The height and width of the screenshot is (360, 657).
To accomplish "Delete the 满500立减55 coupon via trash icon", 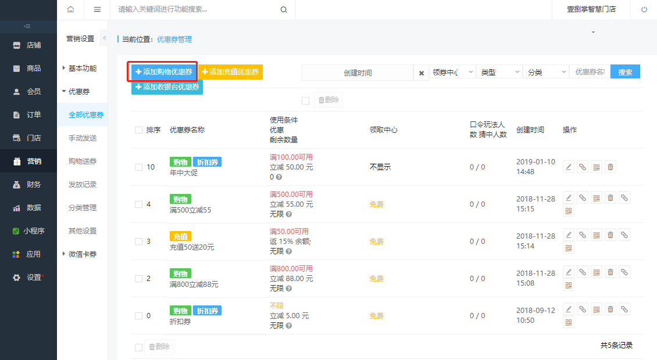I will [610, 197].
